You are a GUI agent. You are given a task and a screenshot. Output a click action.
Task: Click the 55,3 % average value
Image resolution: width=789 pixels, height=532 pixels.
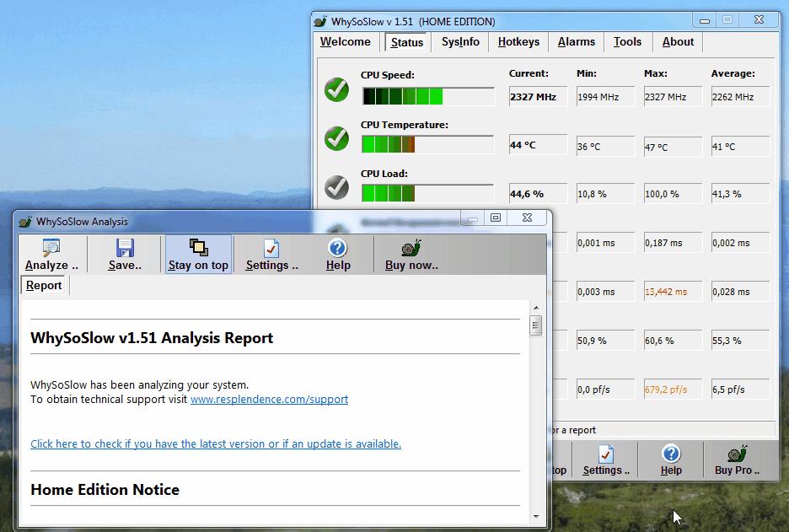pyautogui.click(x=740, y=341)
